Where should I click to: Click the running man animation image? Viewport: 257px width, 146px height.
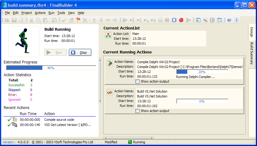click(24, 42)
